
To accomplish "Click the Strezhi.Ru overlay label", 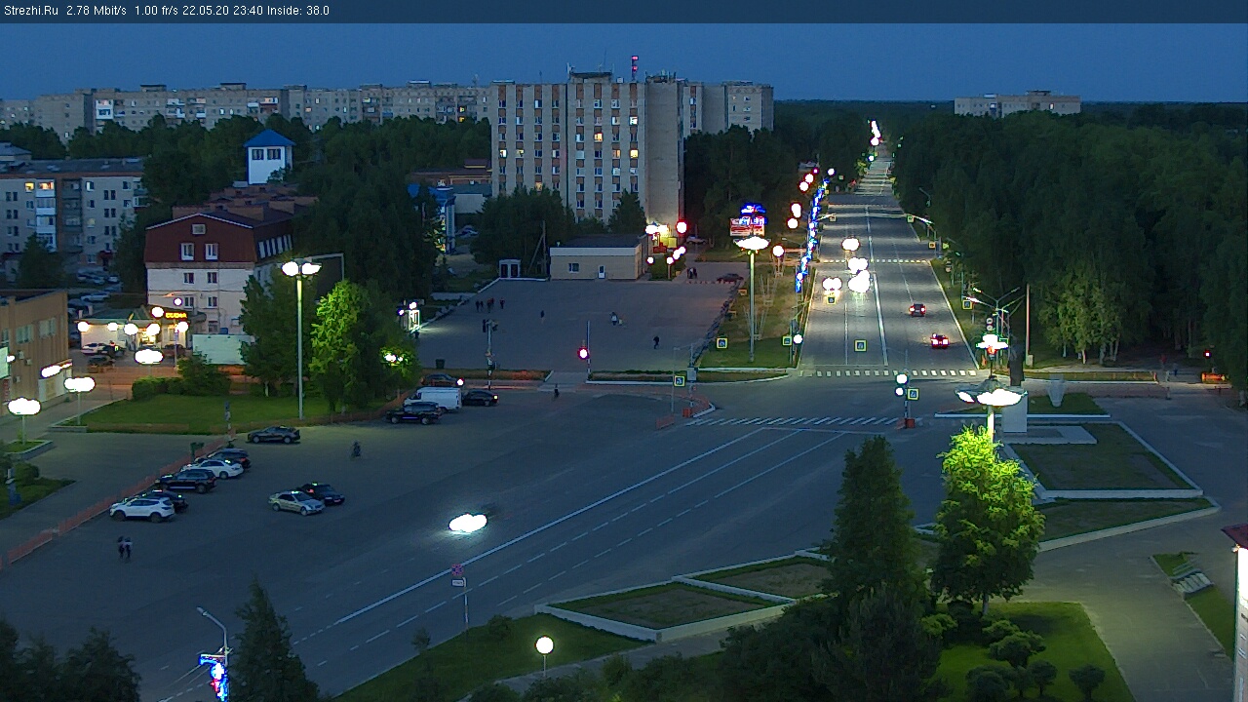I will (32, 11).
